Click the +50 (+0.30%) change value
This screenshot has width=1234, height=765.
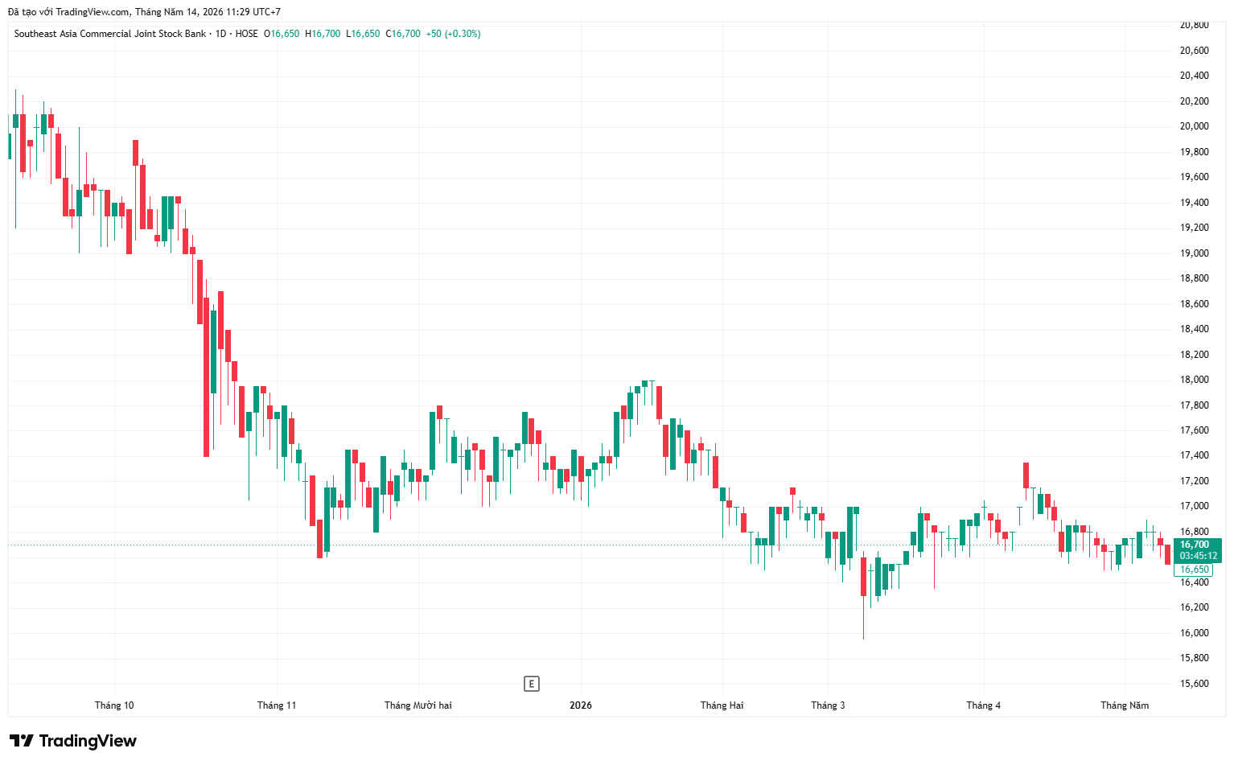[454, 34]
